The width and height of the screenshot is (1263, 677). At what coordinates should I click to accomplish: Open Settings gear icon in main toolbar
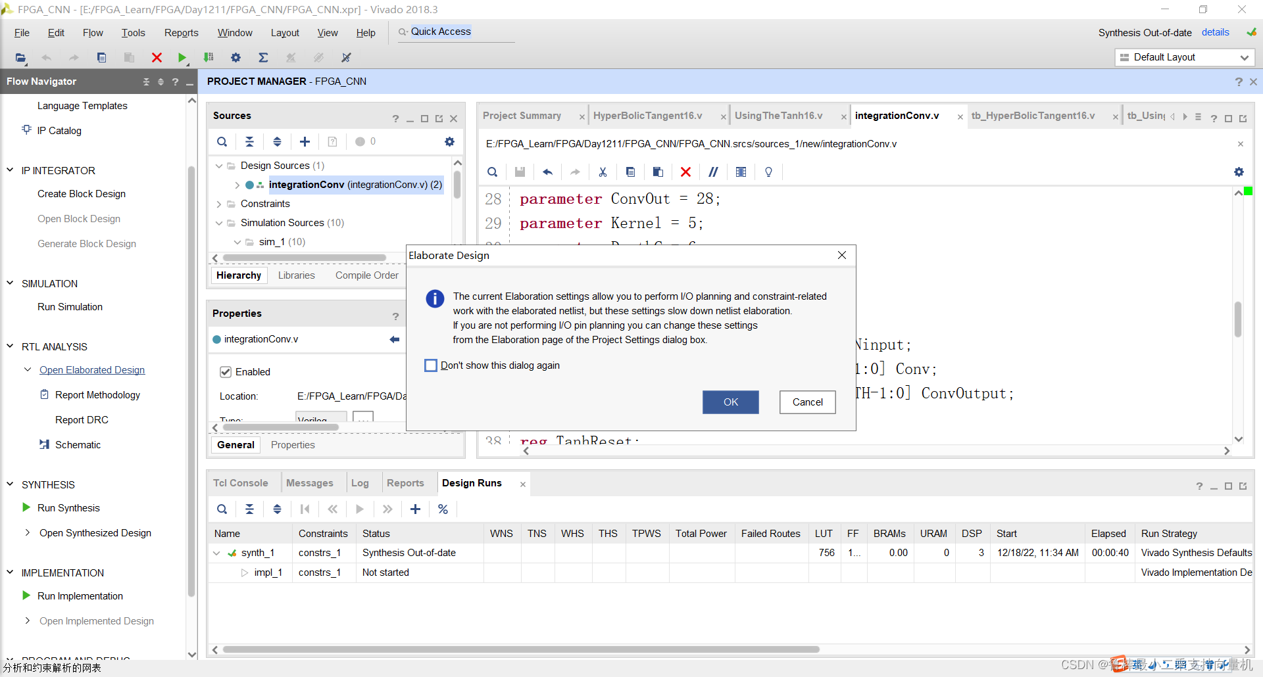click(x=235, y=58)
